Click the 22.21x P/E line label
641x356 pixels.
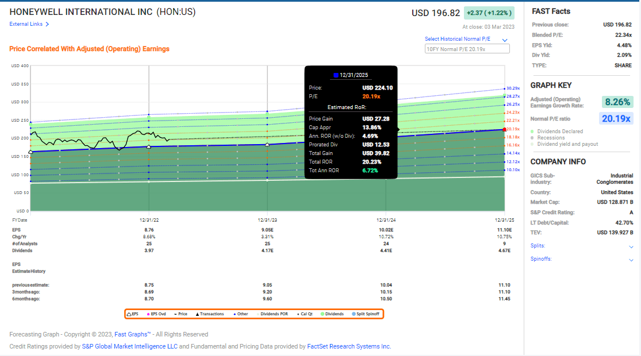point(513,121)
